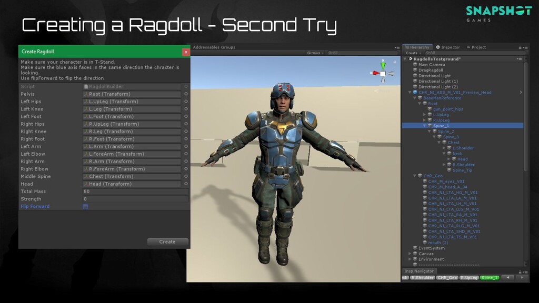Click navigator back arrow button
The height and width of the screenshot is (303, 539).
(x=508, y=278)
